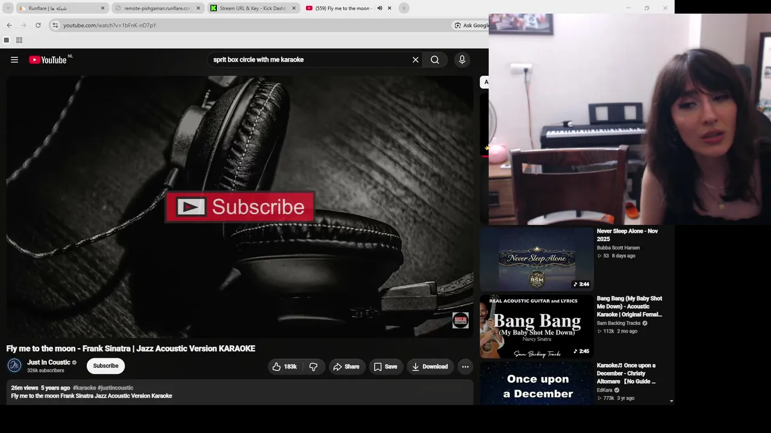The image size is (771, 433).
Task: Open the #karaoke hashtag link
Action: [84, 388]
